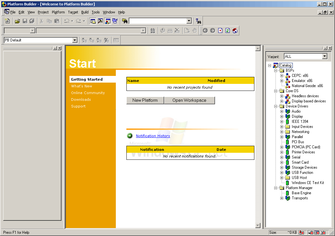Click the Copy toolbar icon
This screenshot has height=236, width=335.
click(49, 21)
